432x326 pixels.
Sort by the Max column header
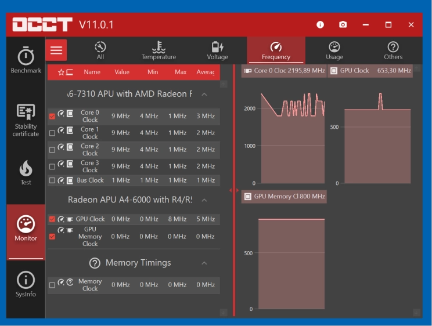[x=181, y=72]
